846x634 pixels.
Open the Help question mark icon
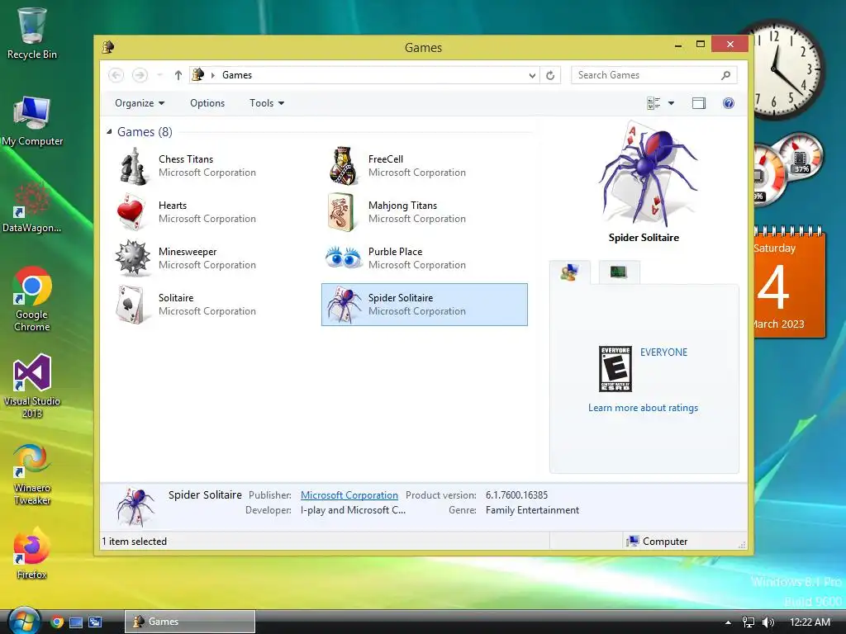729,103
